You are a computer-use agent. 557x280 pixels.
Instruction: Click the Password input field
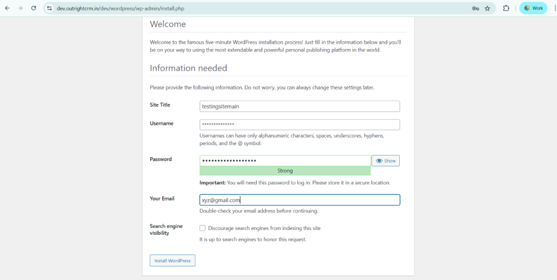285,161
